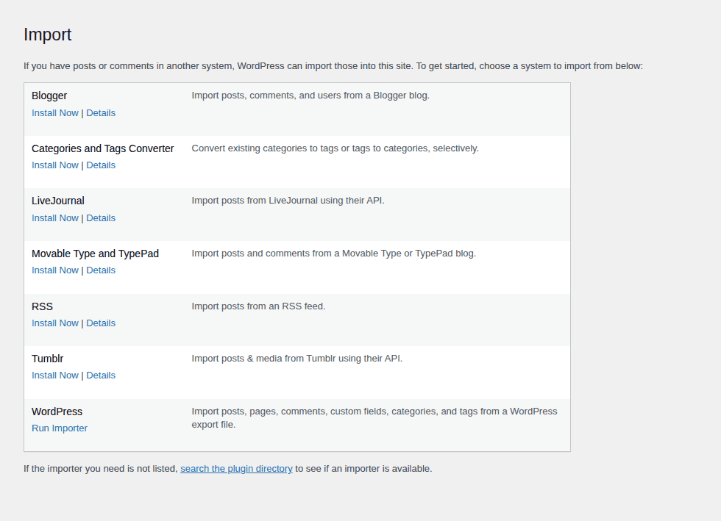The image size is (721, 521).
Task: Select the Blogger importer title
Action: [49, 96]
